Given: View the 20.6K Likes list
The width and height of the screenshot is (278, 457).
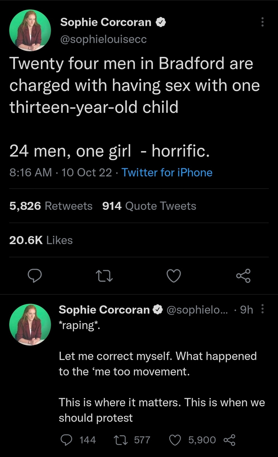Looking at the screenshot, I should pyautogui.click(x=41, y=240).
